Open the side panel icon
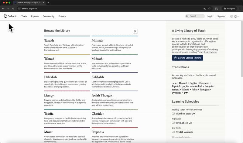The image size is (243, 143). point(216,9)
